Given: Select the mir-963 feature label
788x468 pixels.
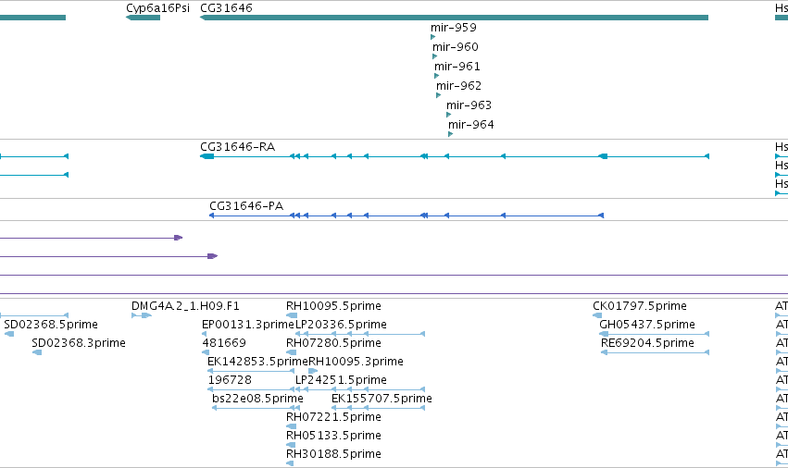Looking at the screenshot, I should pos(469,105).
